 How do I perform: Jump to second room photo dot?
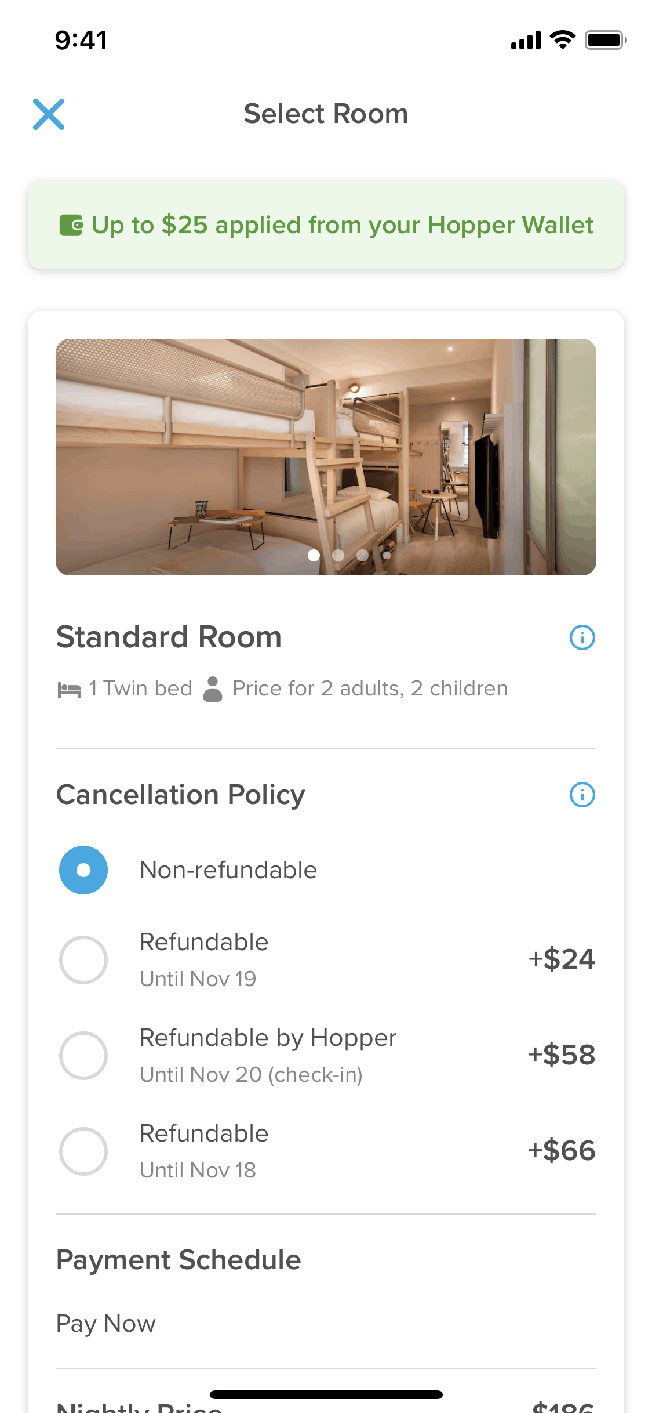(x=338, y=555)
